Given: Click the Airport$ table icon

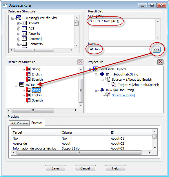Looking at the screenshot, I should [24, 34].
